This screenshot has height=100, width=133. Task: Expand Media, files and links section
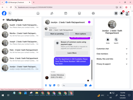pos(112,59)
